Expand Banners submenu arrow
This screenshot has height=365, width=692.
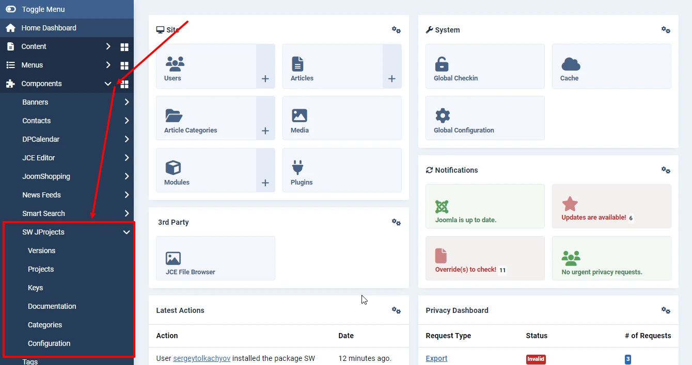pyautogui.click(x=127, y=102)
